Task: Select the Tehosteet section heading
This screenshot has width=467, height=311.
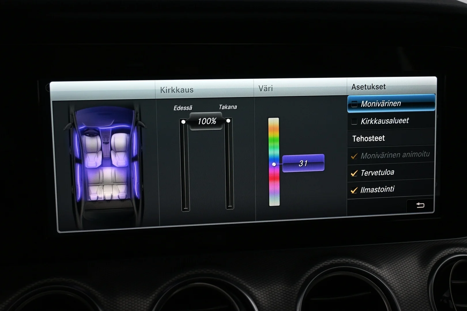Action: (x=368, y=139)
